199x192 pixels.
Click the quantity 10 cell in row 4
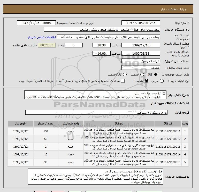[x=46, y=154]
